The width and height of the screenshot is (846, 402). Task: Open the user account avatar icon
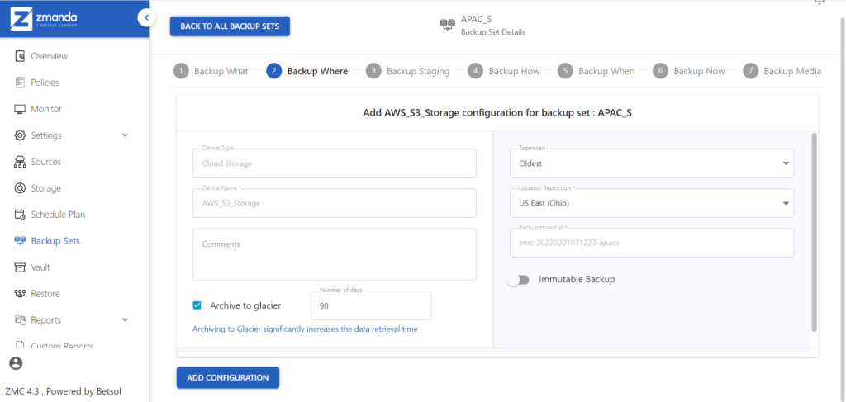coord(17,363)
